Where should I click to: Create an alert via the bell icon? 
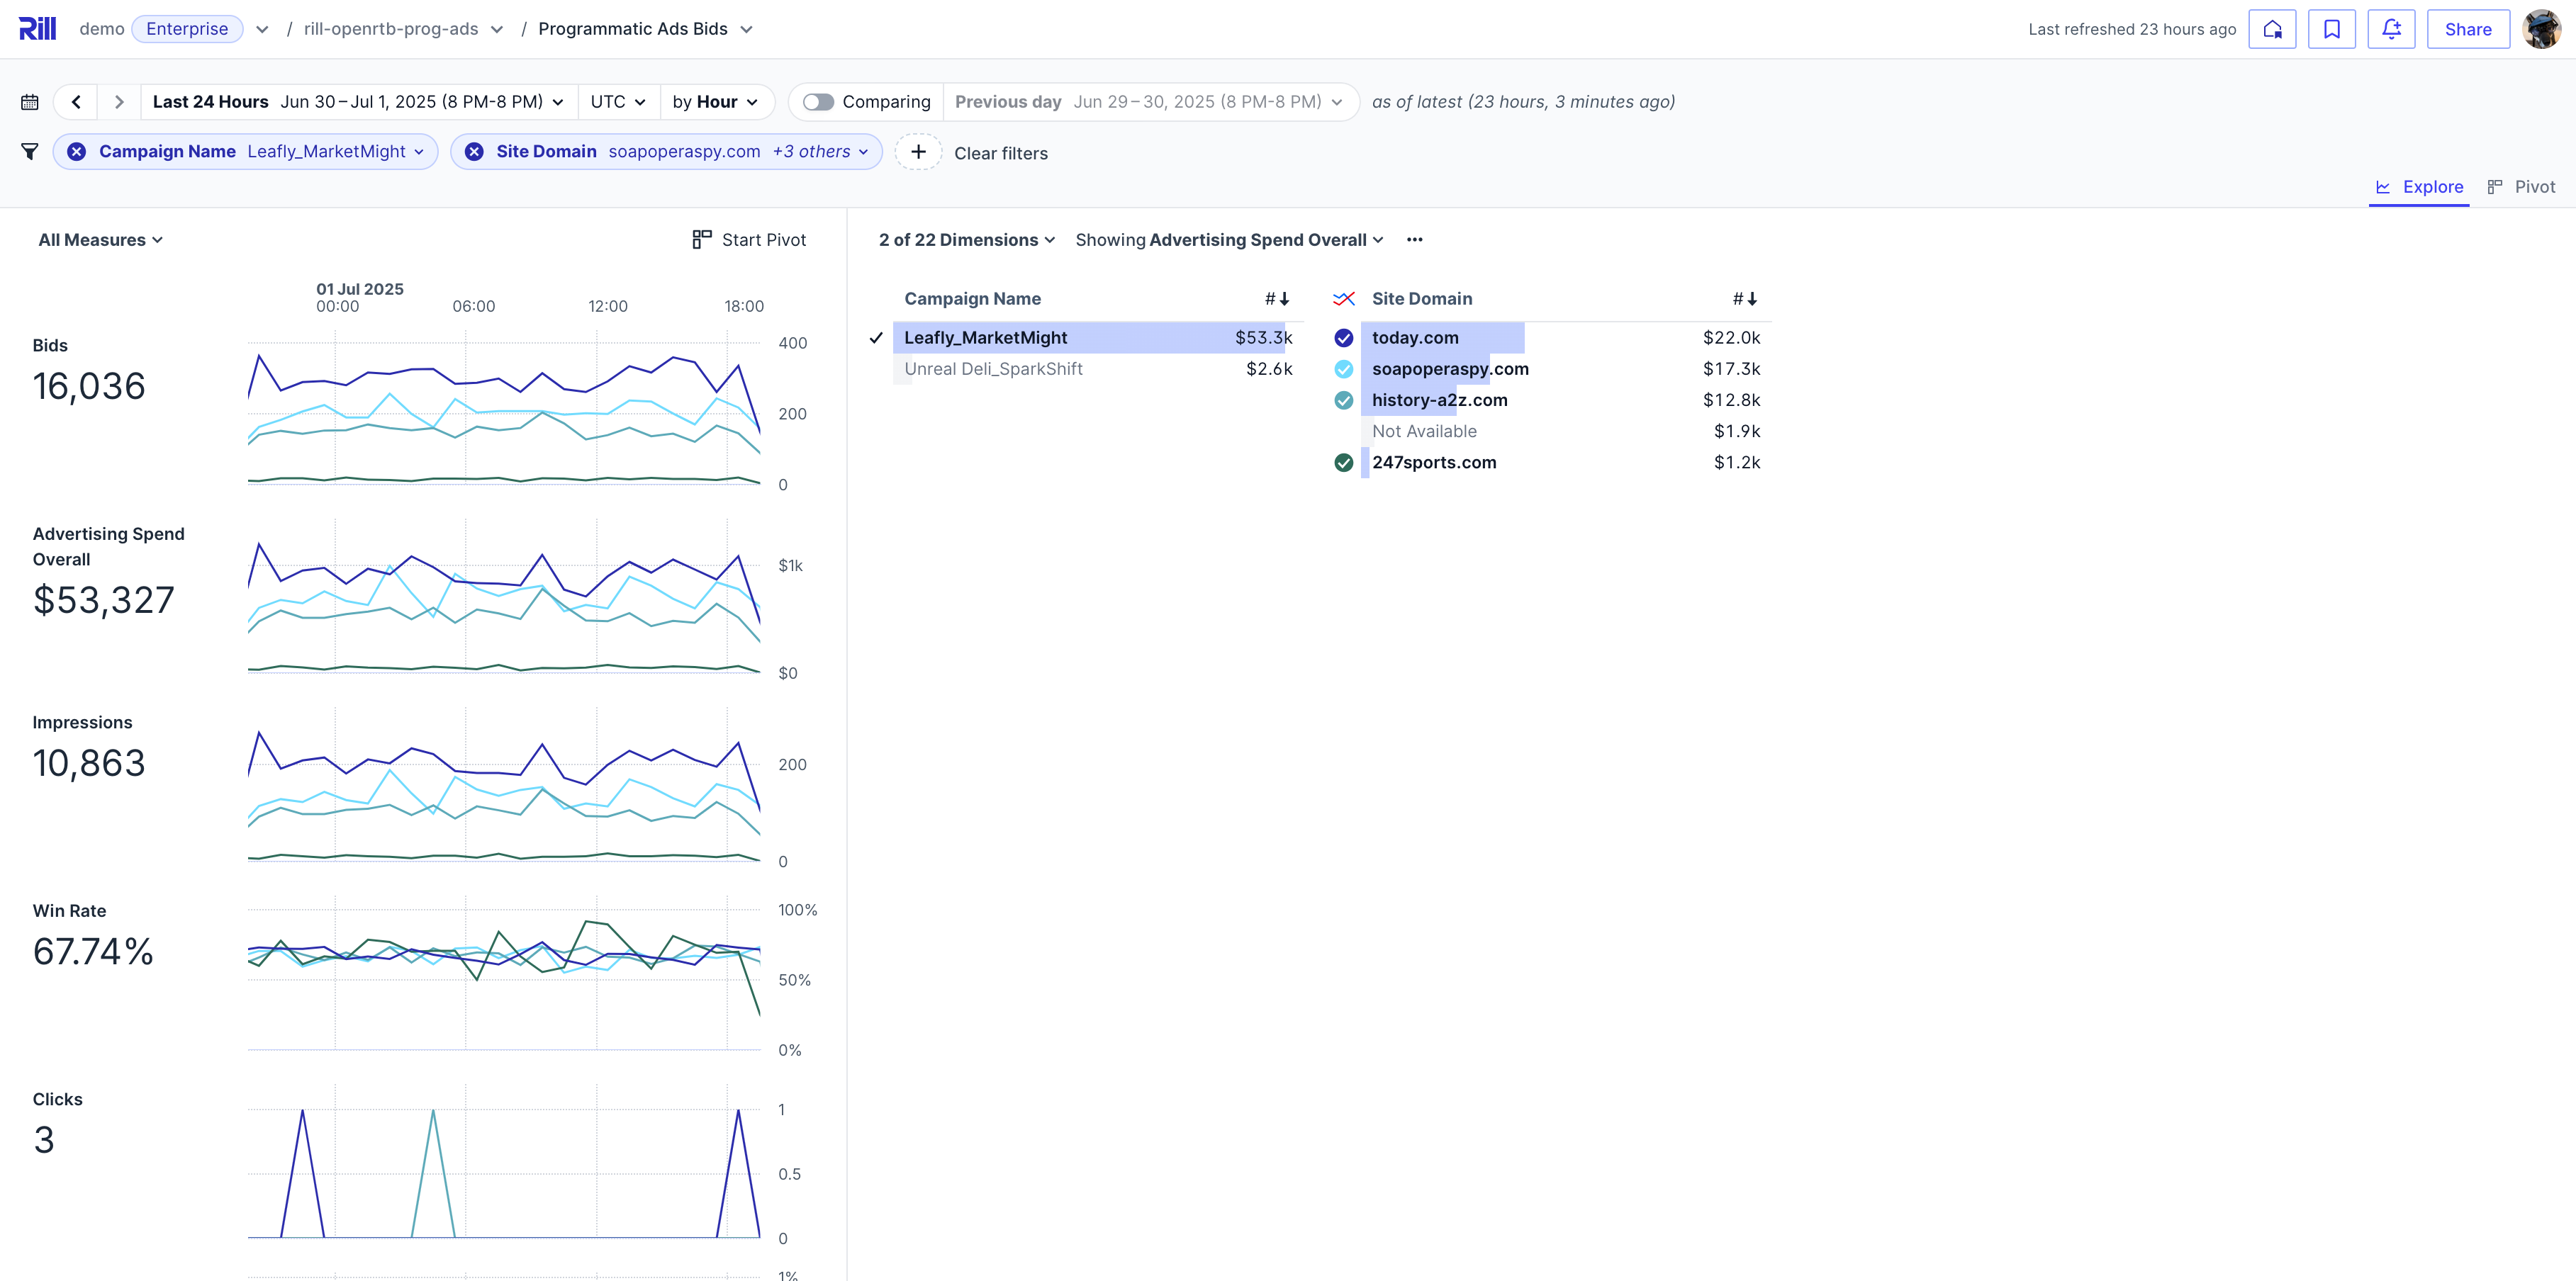coord(2391,28)
